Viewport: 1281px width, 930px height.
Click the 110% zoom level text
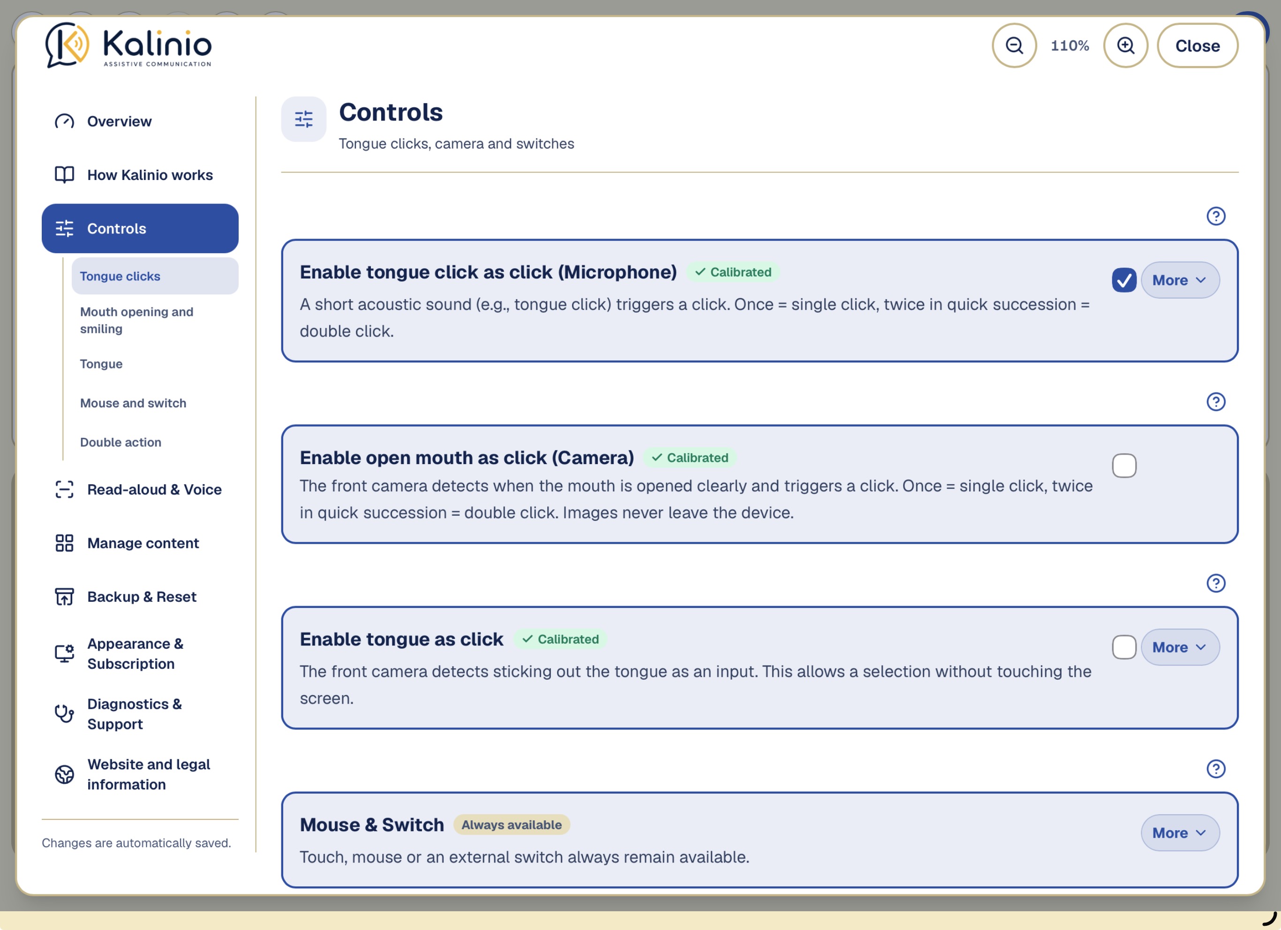(x=1070, y=46)
